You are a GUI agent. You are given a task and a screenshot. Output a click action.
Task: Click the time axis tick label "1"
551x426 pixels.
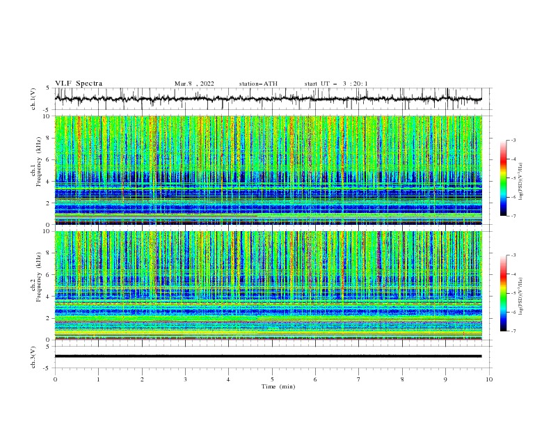click(x=98, y=379)
